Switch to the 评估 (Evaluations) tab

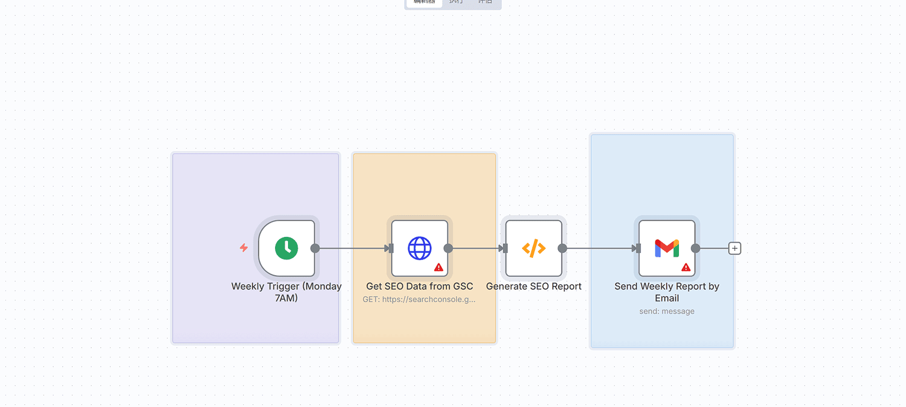[485, 2]
